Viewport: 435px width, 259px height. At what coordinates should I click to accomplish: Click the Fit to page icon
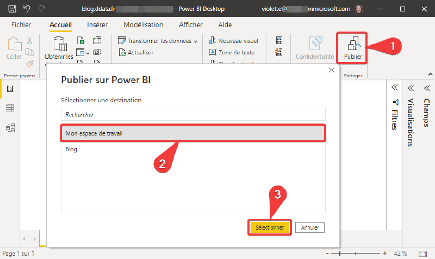[x=423, y=254]
